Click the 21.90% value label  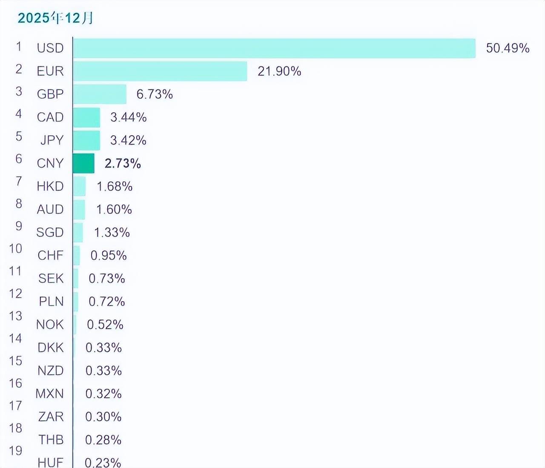tap(279, 71)
